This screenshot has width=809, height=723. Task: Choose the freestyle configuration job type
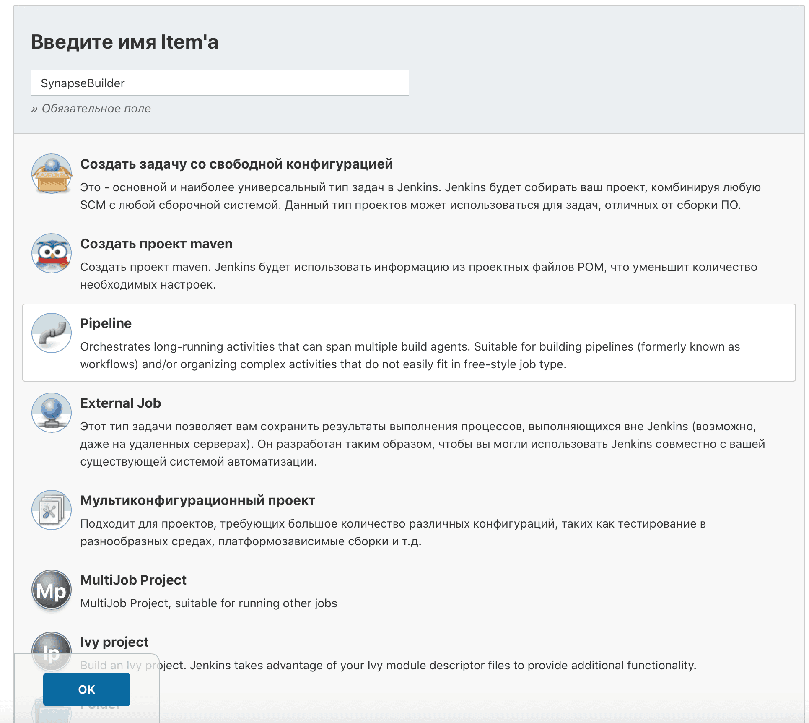click(x=237, y=164)
